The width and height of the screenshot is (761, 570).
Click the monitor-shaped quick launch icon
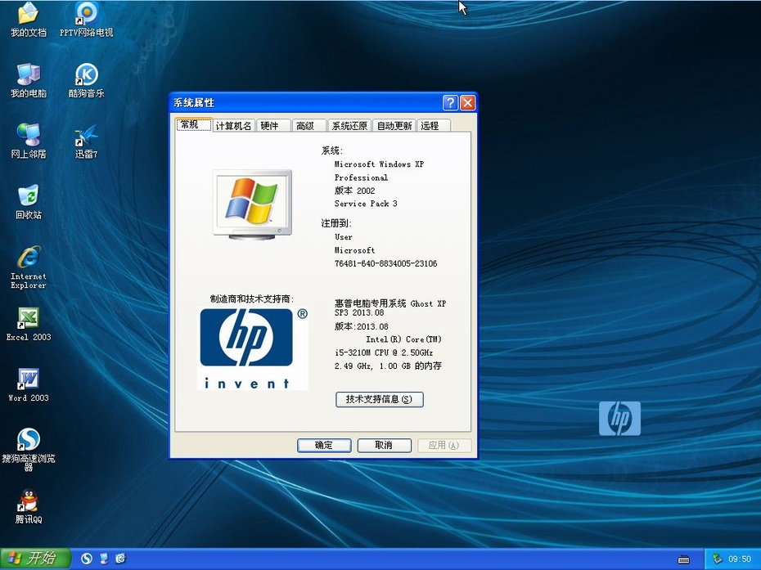pyautogui.click(x=104, y=559)
